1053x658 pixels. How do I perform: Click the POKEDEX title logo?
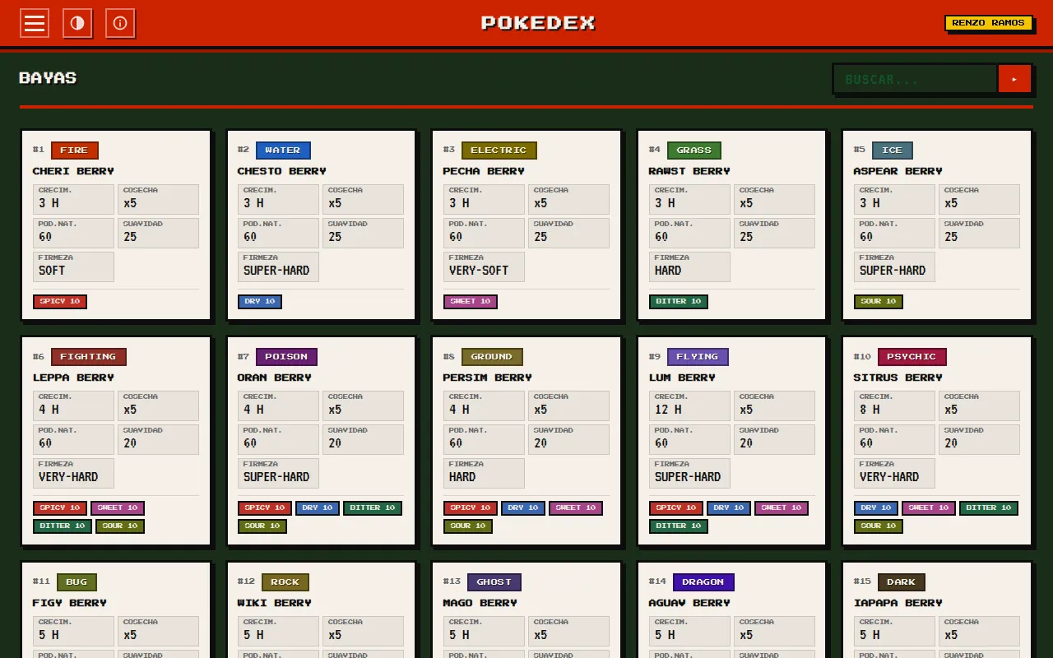point(538,23)
